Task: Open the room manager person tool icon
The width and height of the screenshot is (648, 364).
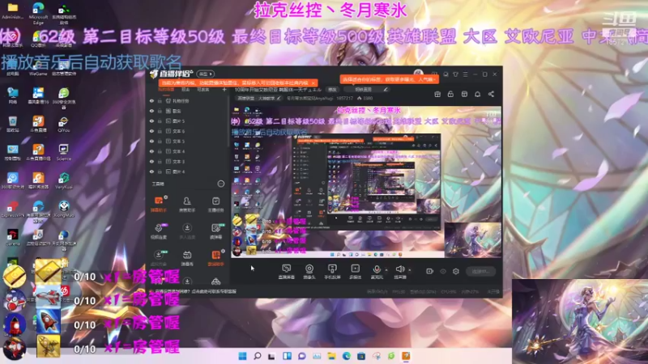Action: tap(187, 204)
